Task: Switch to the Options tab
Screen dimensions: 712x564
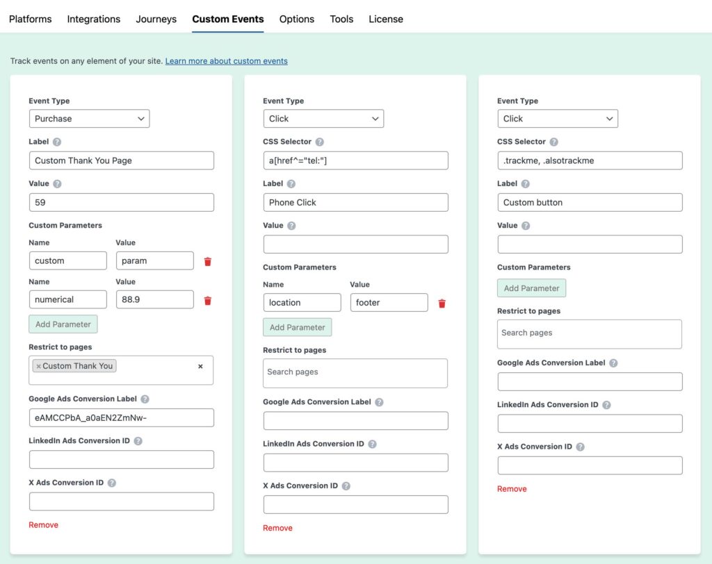Action: 297,19
